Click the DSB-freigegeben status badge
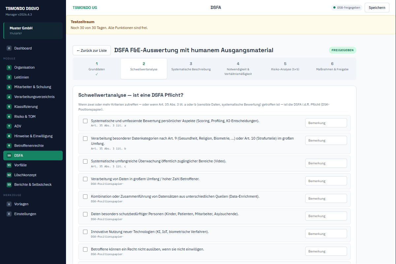Screen dimensions: 396x264 (347, 8)
